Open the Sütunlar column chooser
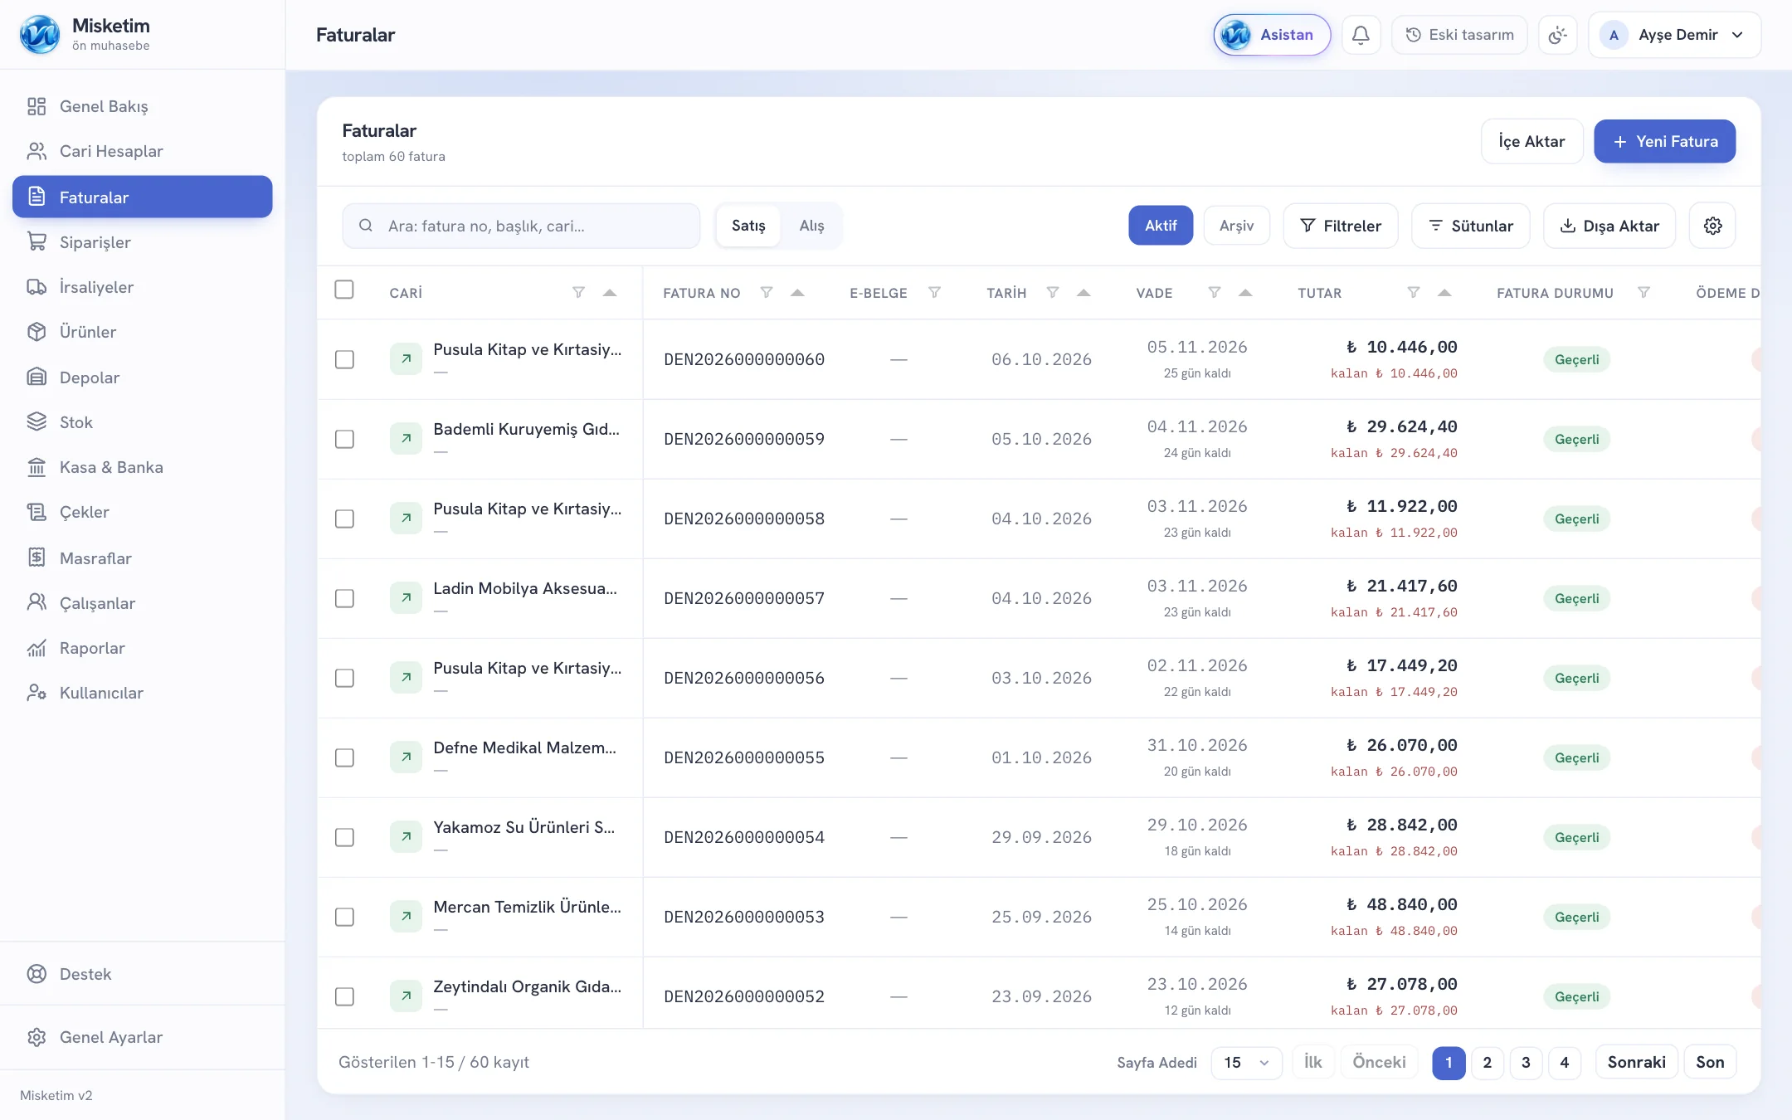The image size is (1792, 1120). click(x=1471, y=226)
